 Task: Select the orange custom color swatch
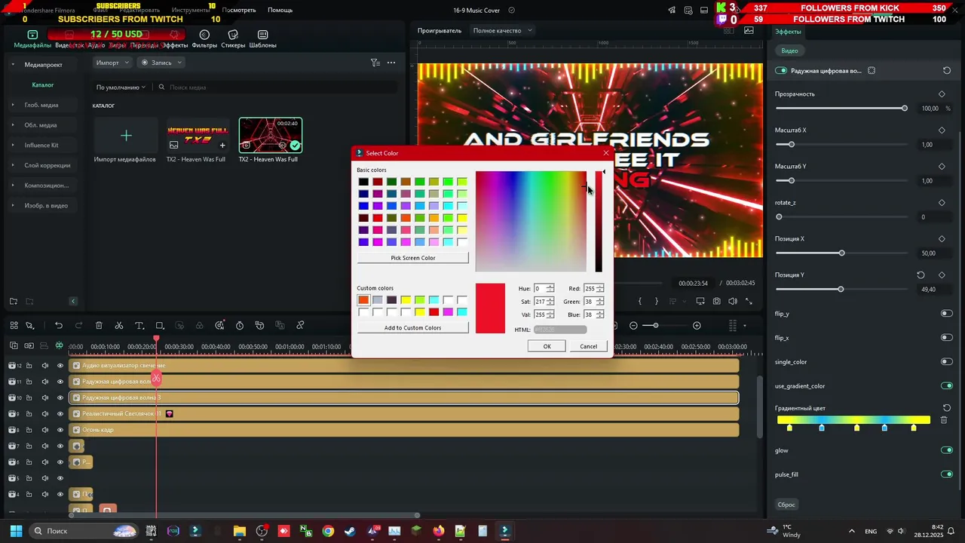point(363,300)
